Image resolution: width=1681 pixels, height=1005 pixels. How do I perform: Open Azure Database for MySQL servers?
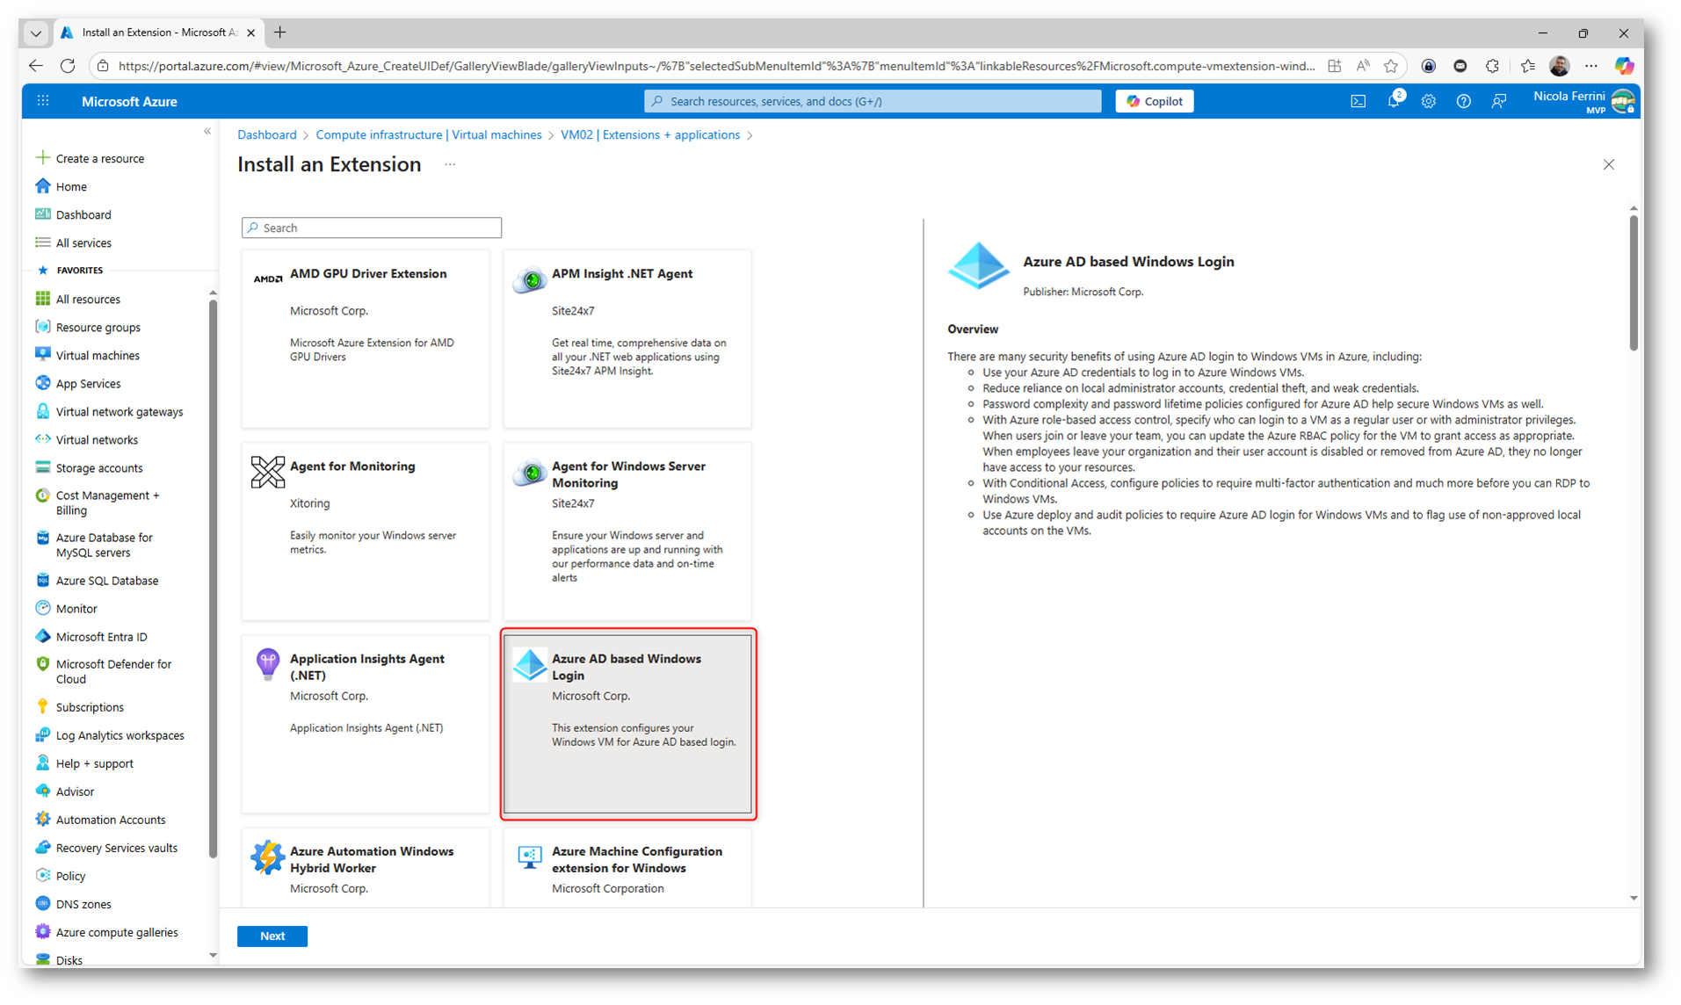[x=104, y=545]
